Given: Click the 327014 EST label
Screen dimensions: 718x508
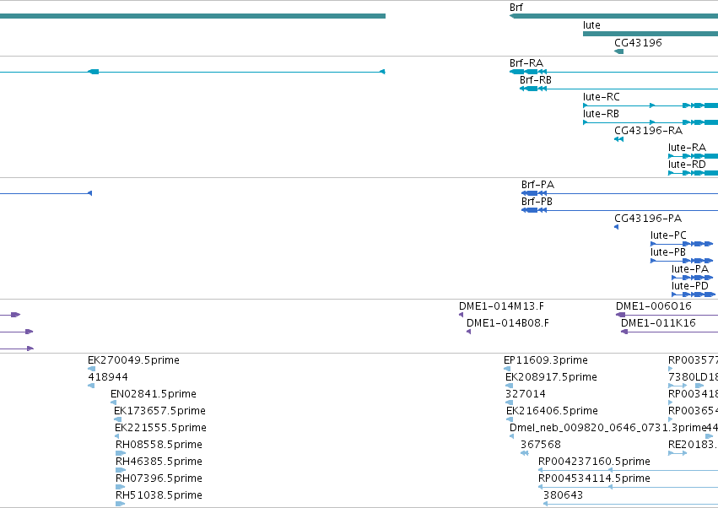Looking at the screenshot, I should (526, 394).
